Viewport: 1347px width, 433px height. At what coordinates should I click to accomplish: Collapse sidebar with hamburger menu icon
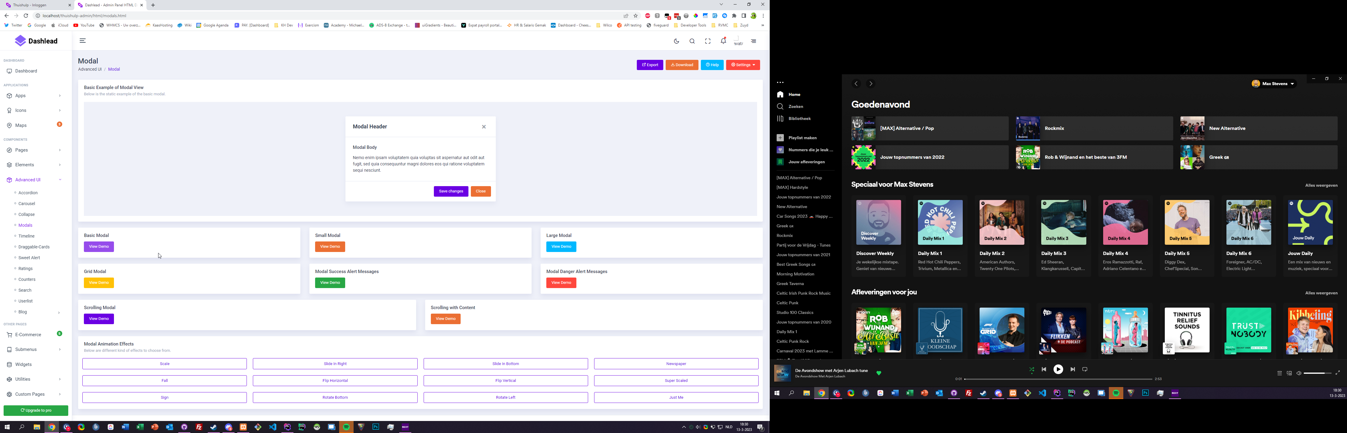(83, 41)
